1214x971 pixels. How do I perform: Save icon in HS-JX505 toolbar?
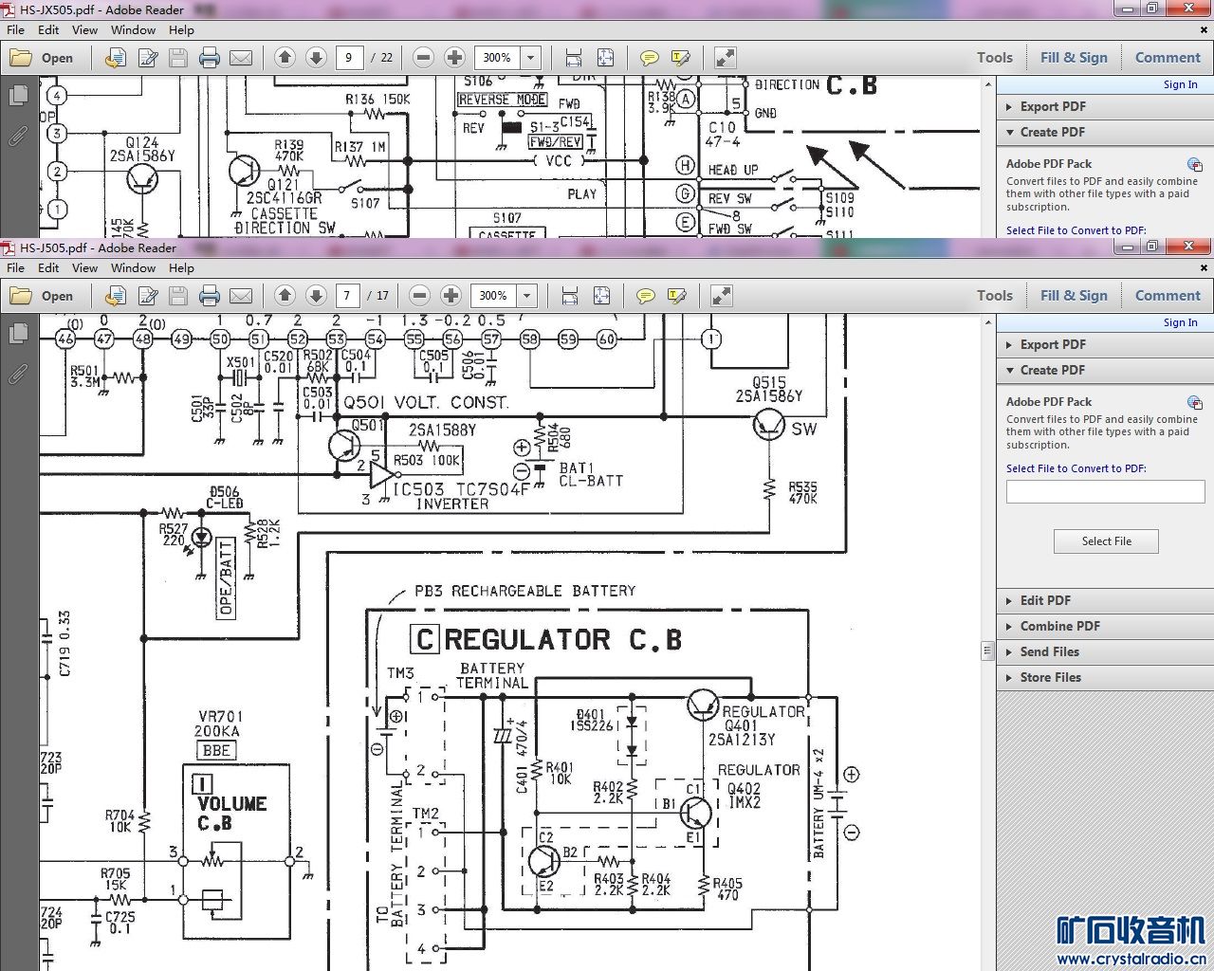tap(177, 58)
